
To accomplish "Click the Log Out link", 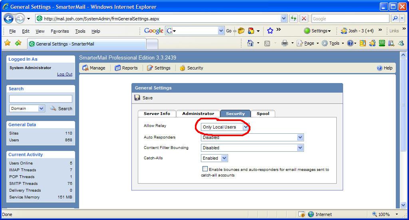I will (65, 74).
